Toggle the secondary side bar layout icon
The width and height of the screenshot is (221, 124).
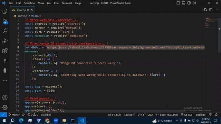(x=189, y=3)
